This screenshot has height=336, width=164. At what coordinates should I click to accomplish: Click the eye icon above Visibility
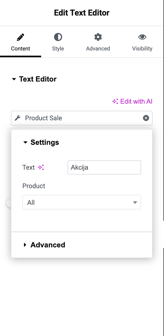[x=142, y=37]
